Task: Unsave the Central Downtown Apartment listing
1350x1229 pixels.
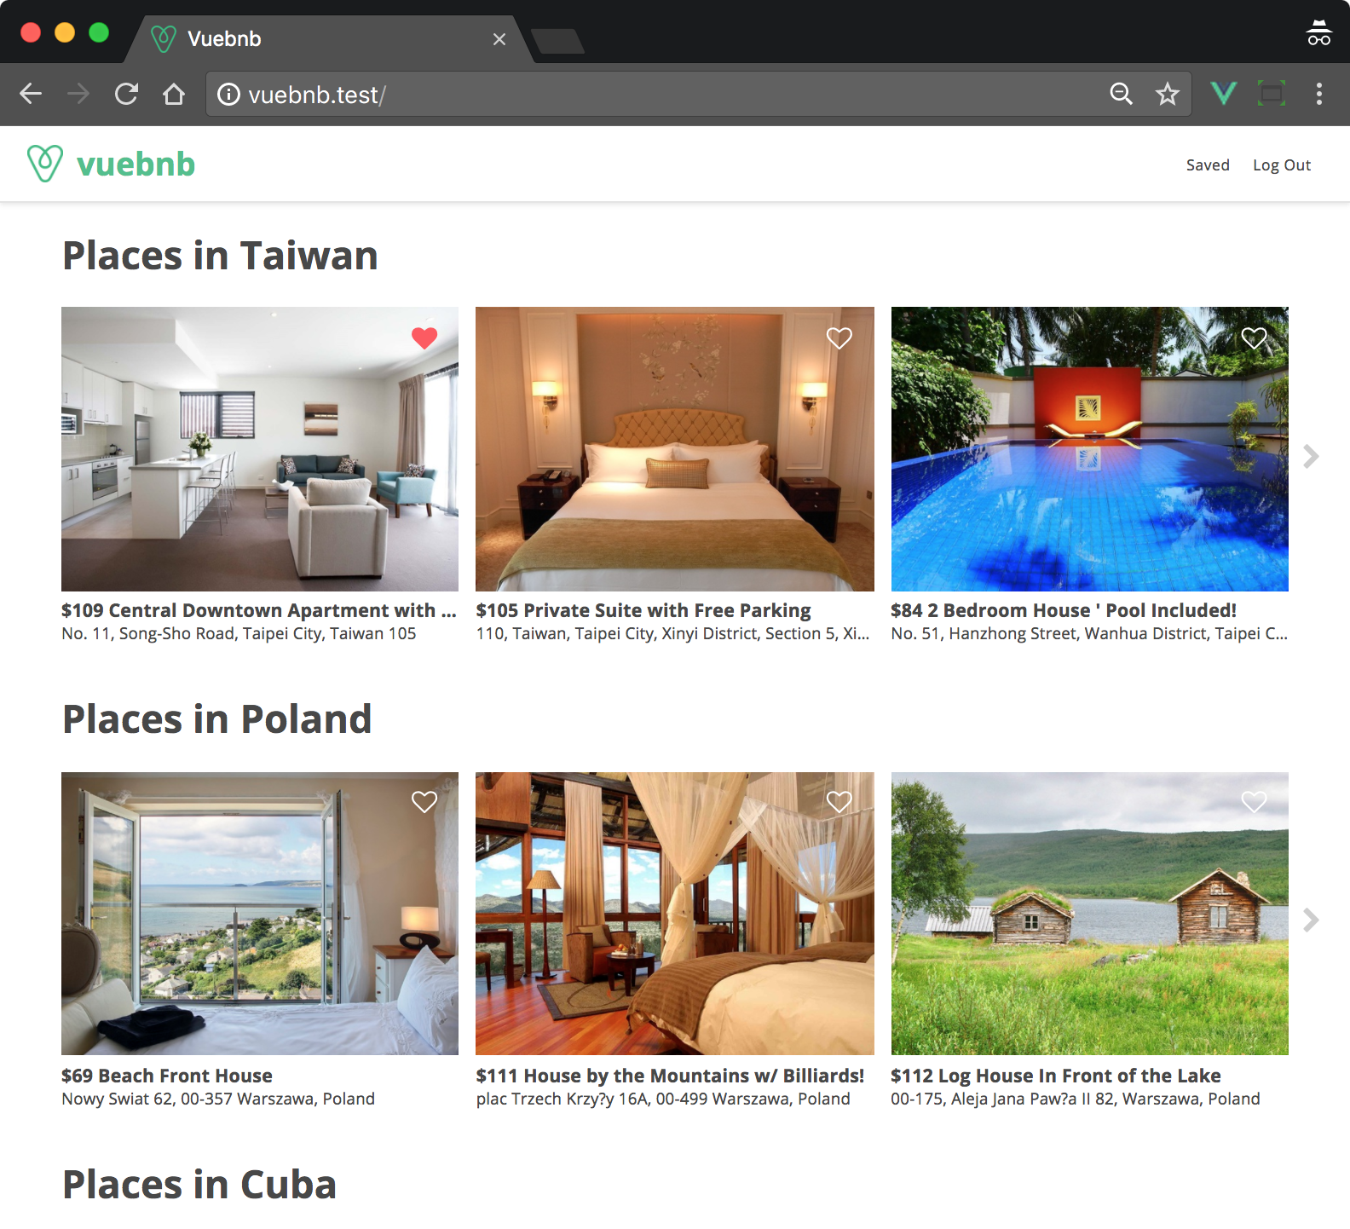Action: (x=424, y=338)
